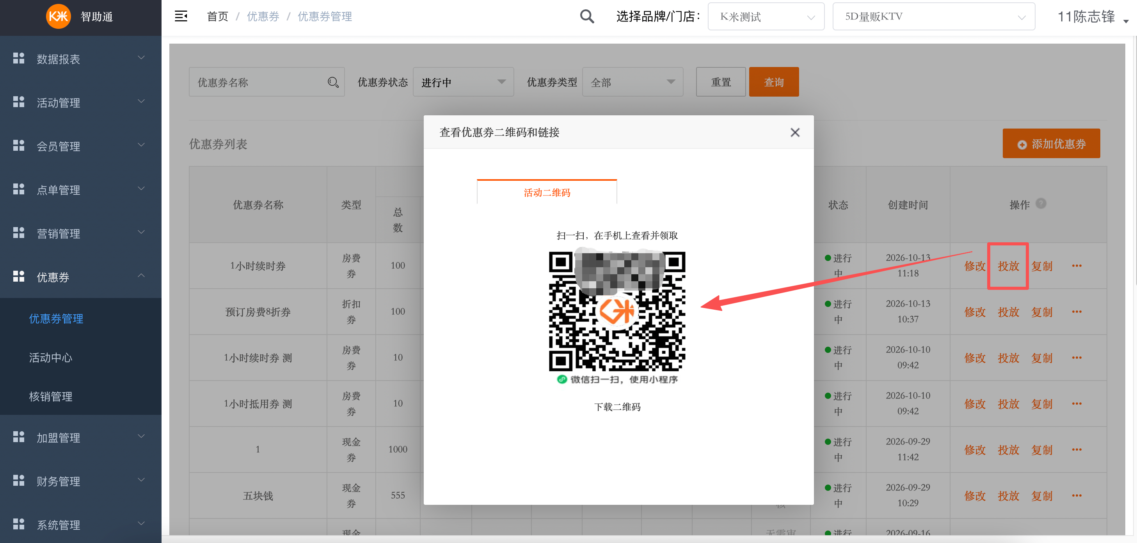The image size is (1137, 543).
Task: Open the help icon next to 操作
Action: tap(1041, 204)
